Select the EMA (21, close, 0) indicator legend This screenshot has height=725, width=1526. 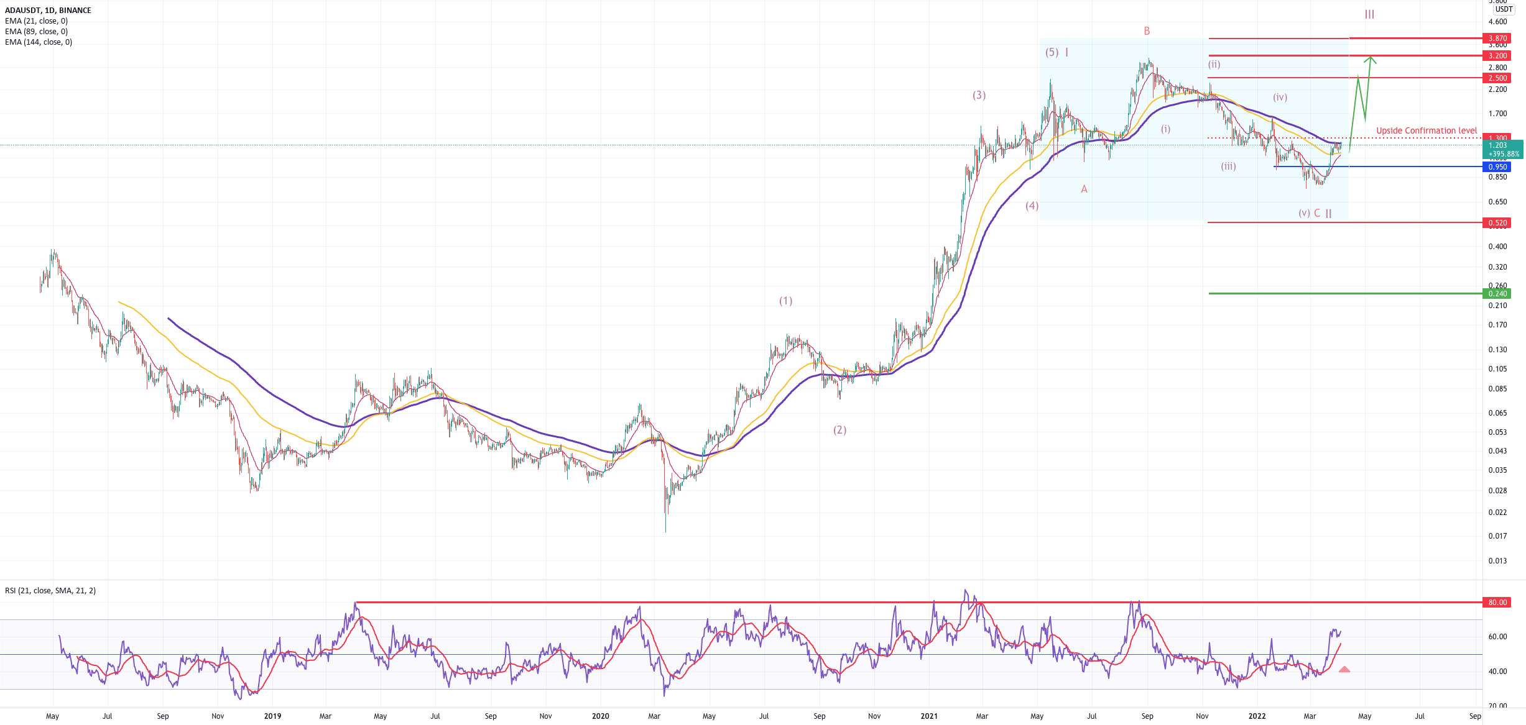pyautogui.click(x=36, y=21)
